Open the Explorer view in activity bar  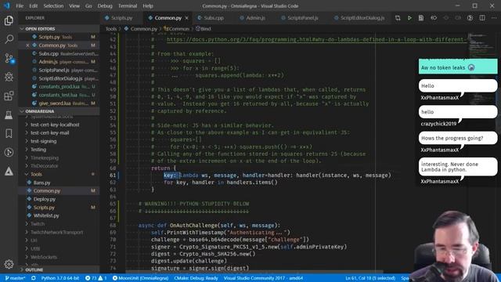9,20
